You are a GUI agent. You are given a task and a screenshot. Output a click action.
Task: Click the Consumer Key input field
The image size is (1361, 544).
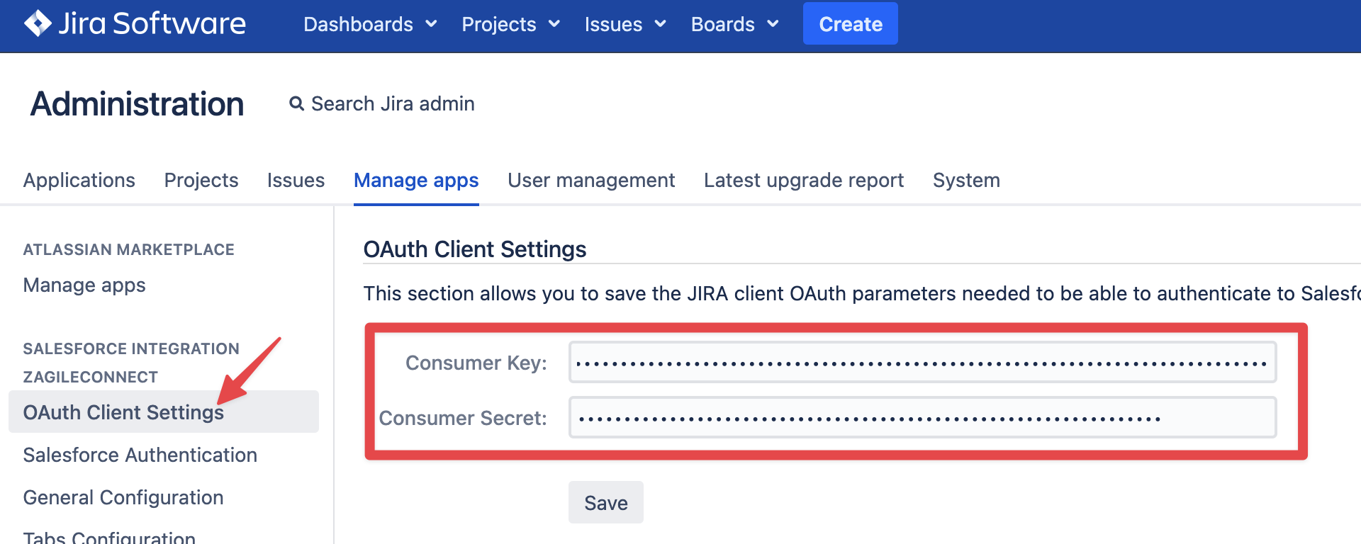click(x=922, y=363)
